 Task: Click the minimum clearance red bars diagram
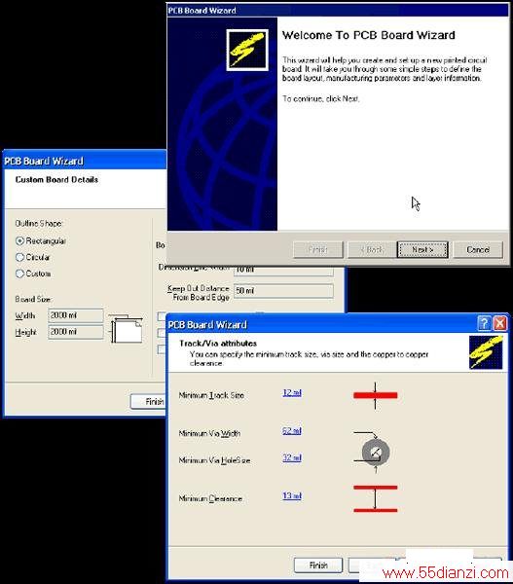(x=375, y=498)
